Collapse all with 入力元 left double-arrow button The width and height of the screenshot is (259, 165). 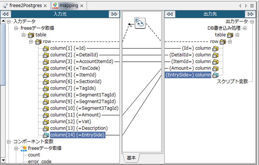[x=6, y=14]
